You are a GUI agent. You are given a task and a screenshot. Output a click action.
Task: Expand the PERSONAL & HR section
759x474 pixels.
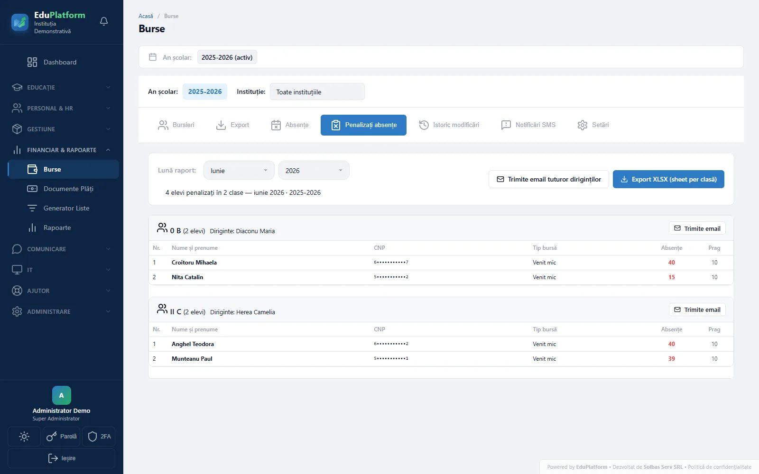(62, 108)
